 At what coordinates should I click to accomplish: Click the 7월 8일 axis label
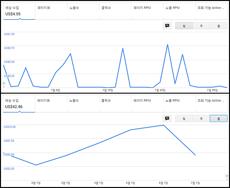[56, 90]
